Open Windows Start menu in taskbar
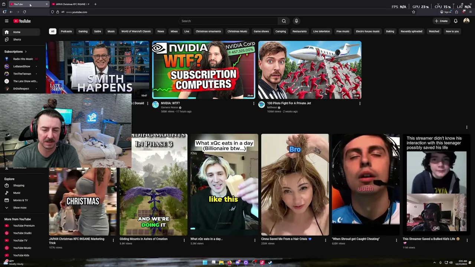Viewport: 475px width, 267px height. click(205, 263)
